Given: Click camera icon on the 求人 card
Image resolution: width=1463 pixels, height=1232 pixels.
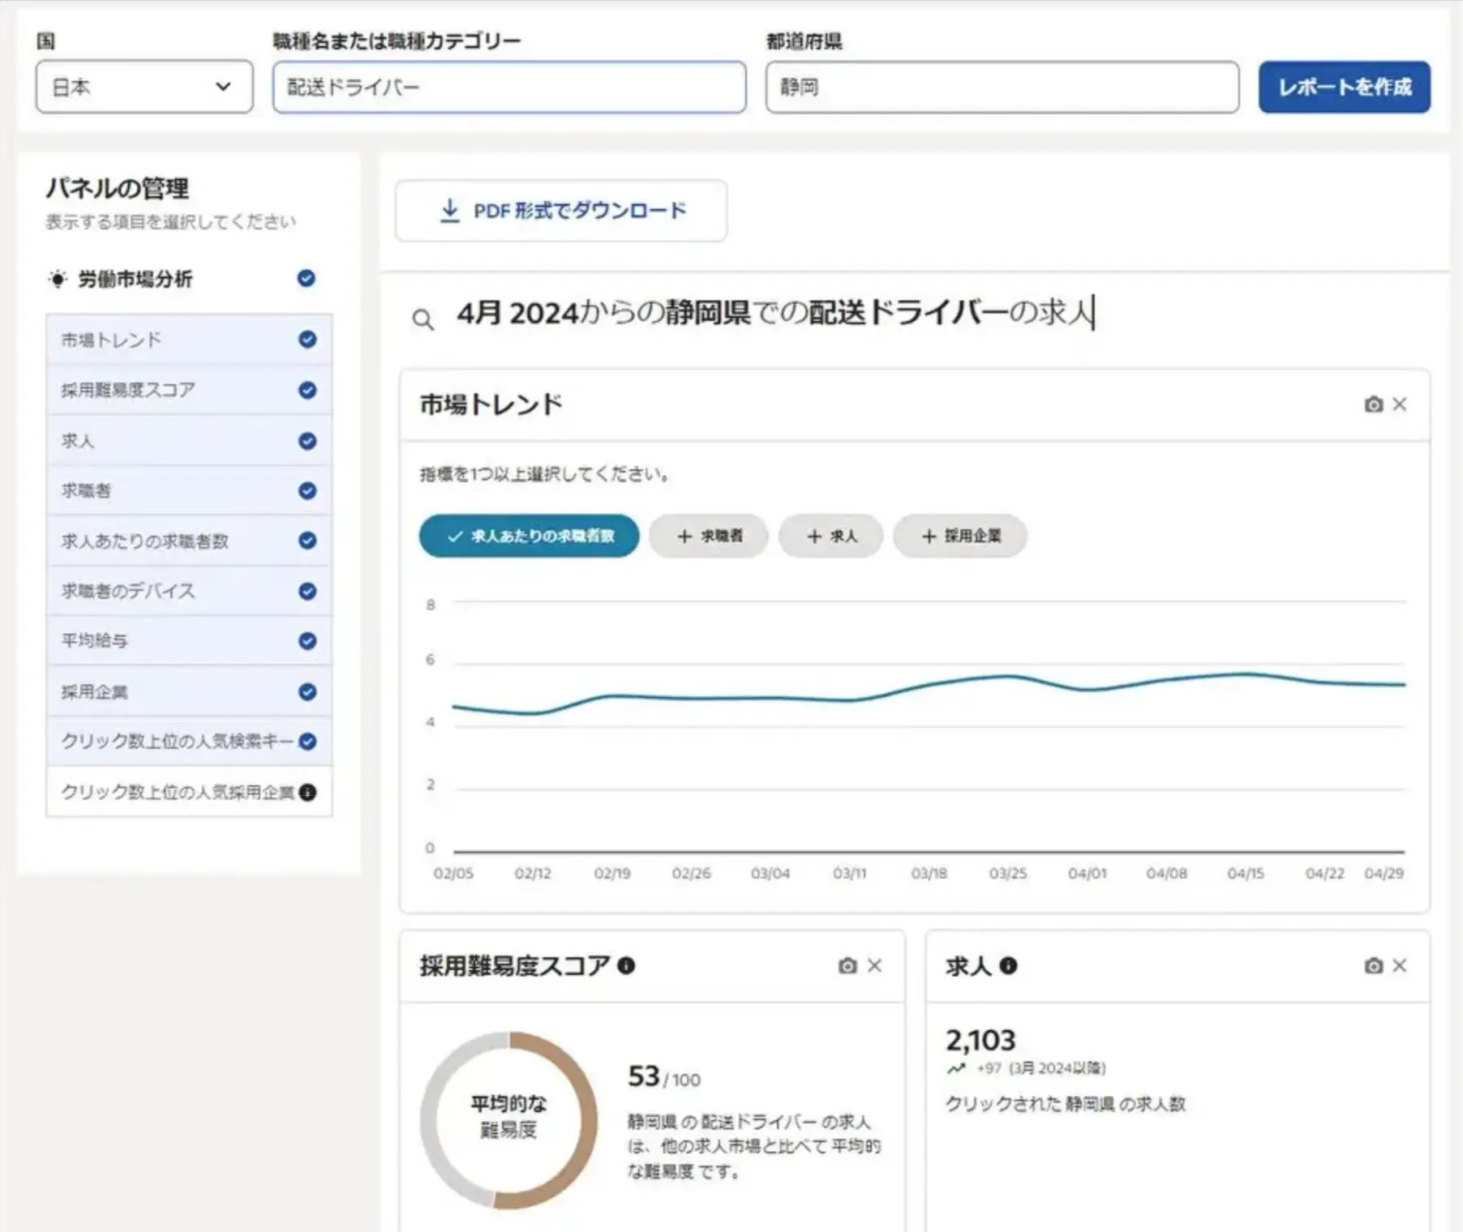Looking at the screenshot, I should [x=1373, y=965].
